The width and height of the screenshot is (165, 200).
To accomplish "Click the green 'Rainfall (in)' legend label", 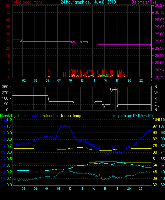I will [10, 116].
